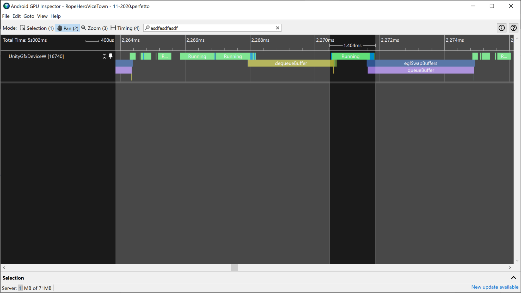Clear the search field text
This screenshot has height=293, width=521.
tap(278, 28)
